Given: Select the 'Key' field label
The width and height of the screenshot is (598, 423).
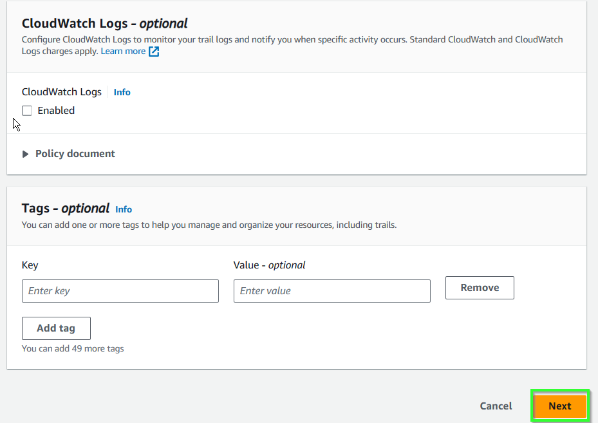Looking at the screenshot, I should (x=30, y=265).
